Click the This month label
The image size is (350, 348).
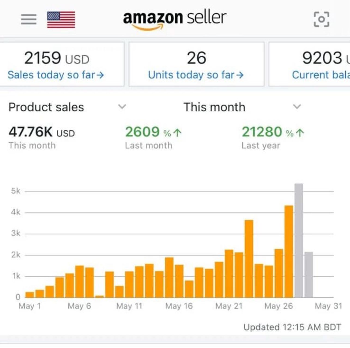[x=214, y=107]
